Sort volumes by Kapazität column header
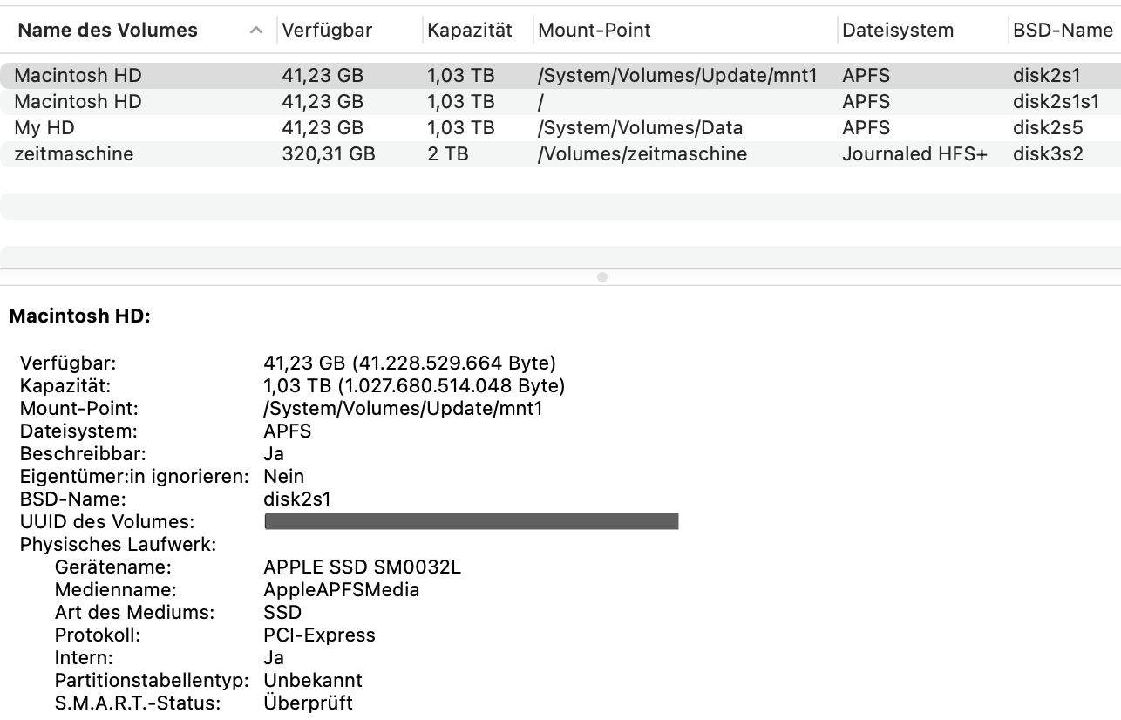 [x=469, y=31]
